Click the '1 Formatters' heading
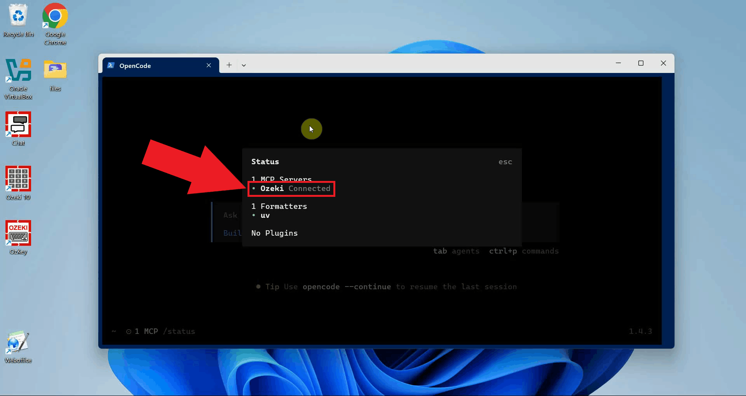The width and height of the screenshot is (746, 396). (279, 206)
